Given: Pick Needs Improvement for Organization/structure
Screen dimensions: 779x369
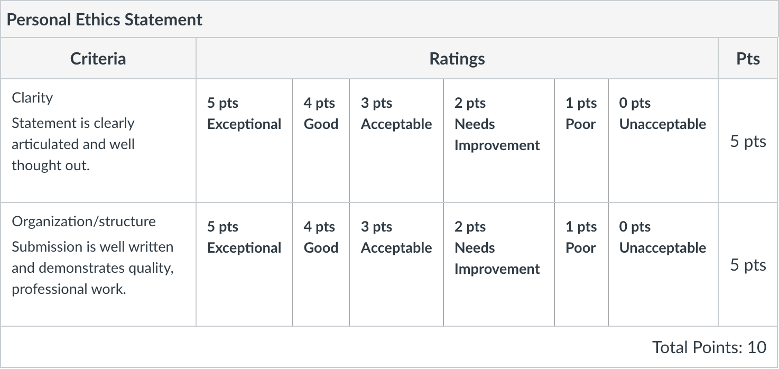Looking at the screenshot, I should pos(499,264).
